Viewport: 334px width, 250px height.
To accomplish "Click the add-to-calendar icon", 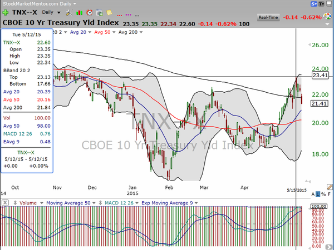I will point(99,13).
